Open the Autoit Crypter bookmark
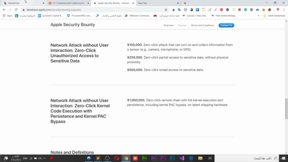The height and width of the screenshot is (162, 288). pos(50,16)
